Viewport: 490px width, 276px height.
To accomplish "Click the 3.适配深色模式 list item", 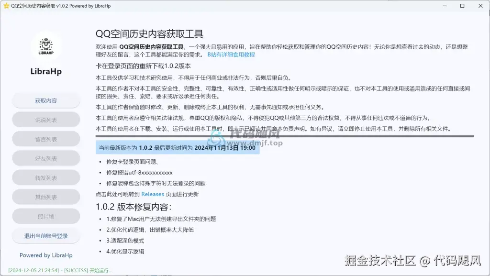I will tap(125, 241).
